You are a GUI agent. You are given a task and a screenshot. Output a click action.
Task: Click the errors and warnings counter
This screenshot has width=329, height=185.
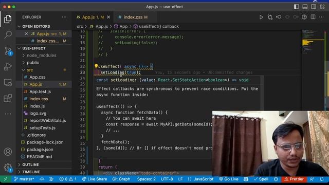[x=68, y=179]
